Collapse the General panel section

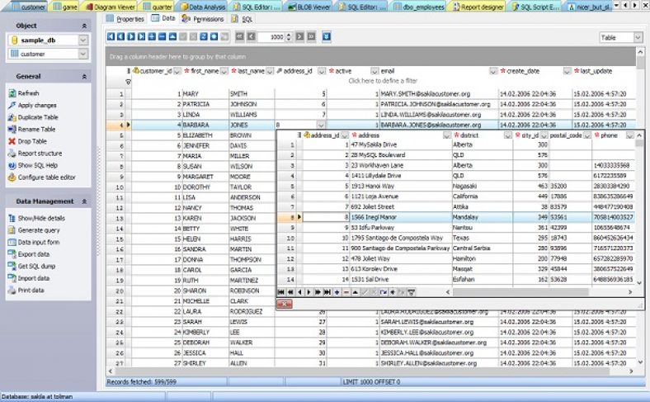click(84, 76)
